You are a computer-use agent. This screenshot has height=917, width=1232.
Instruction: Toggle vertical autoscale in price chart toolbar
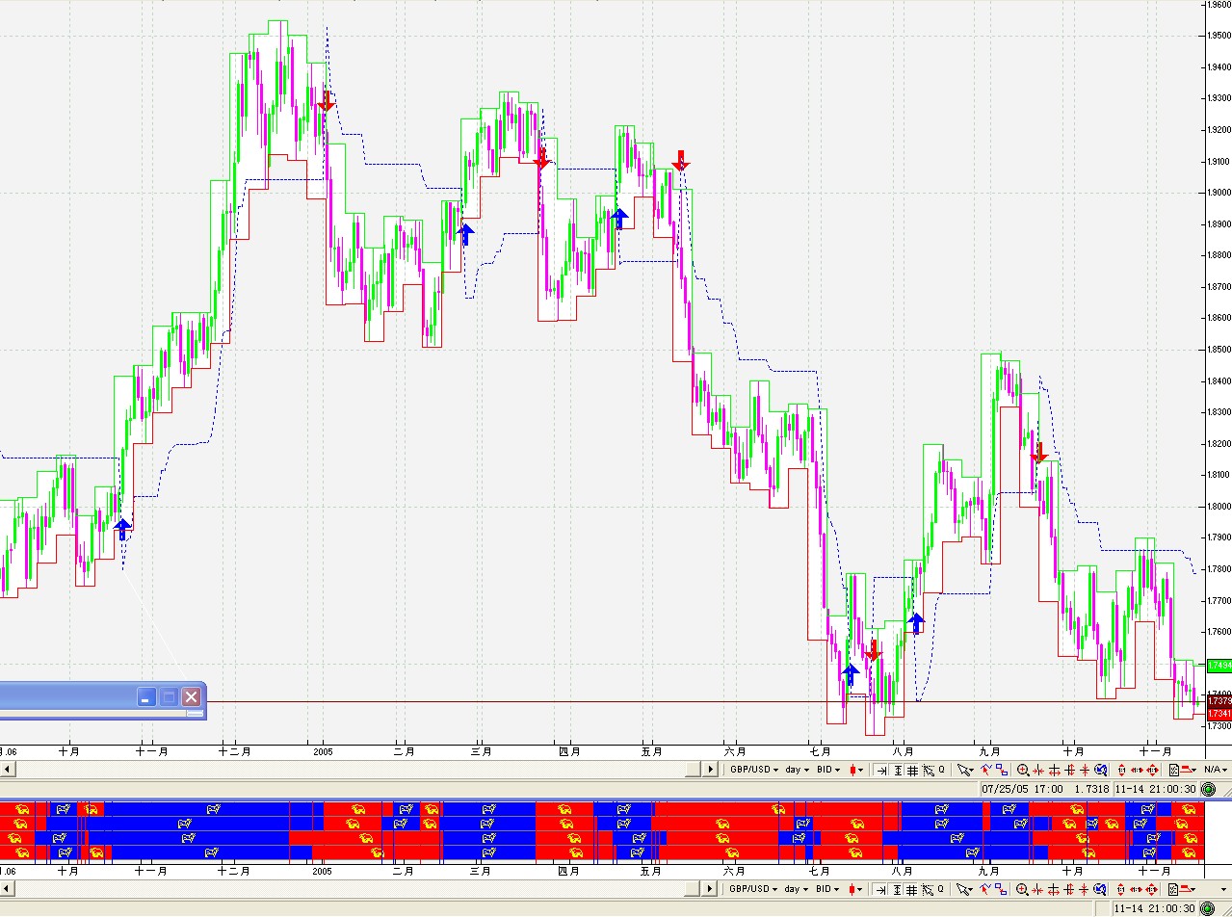coord(898,770)
